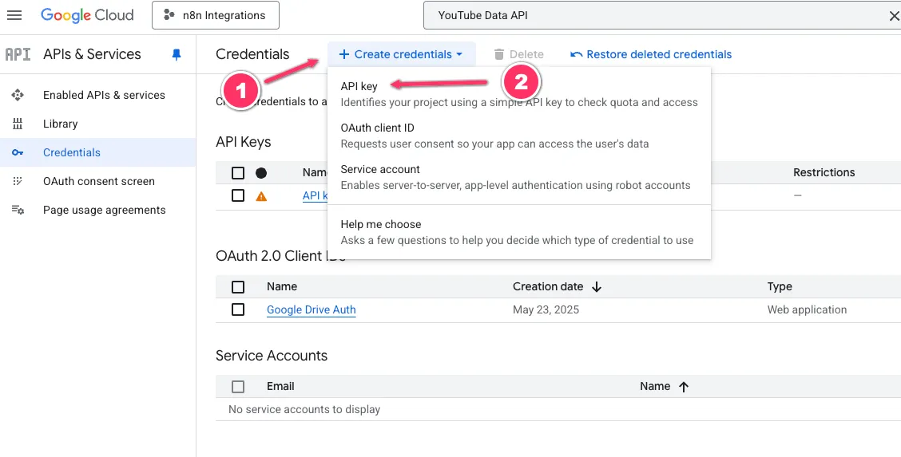Click the API icon beside APIs & Services
The image size is (901, 457).
18,54
